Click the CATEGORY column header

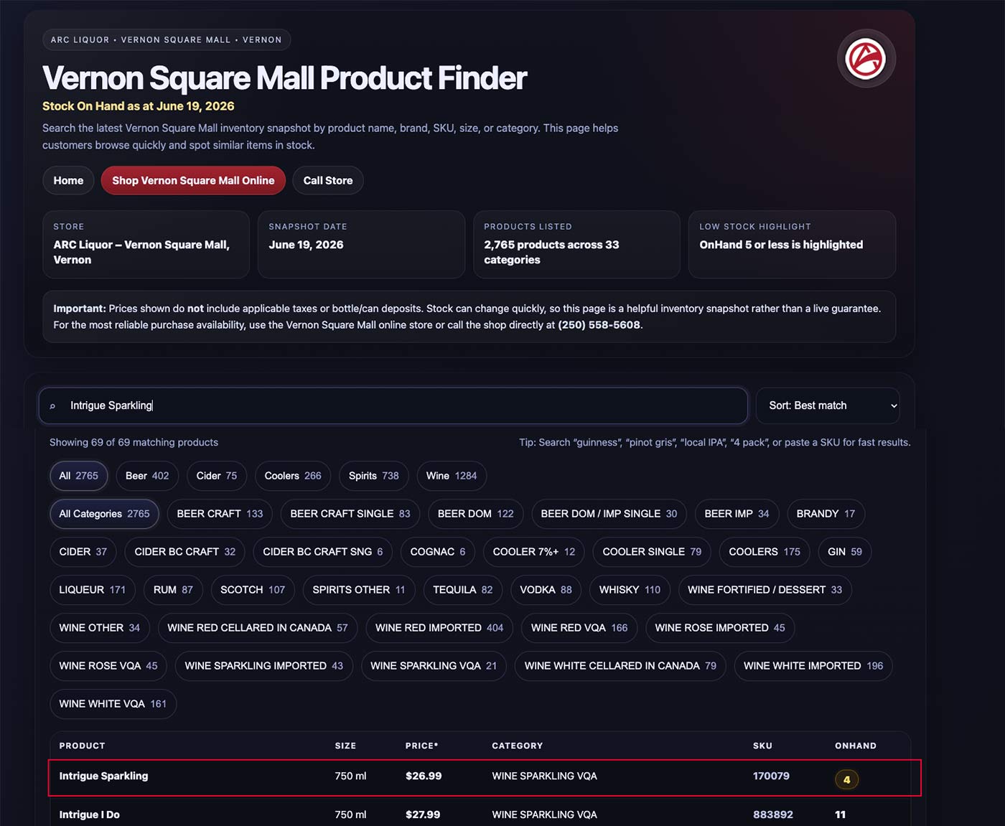518,746
